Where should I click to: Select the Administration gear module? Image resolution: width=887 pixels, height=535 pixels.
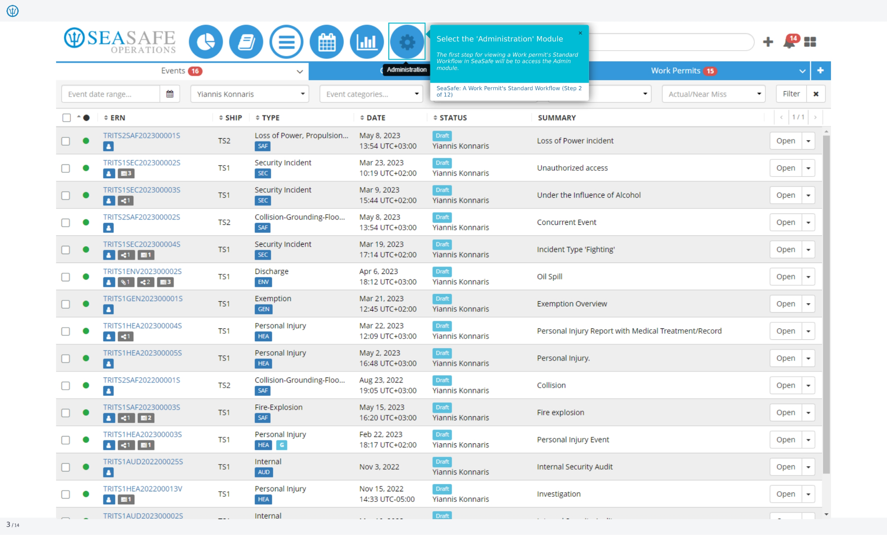coord(407,42)
